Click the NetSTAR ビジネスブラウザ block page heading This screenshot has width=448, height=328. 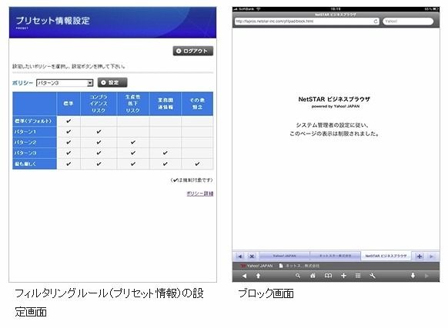tap(334, 99)
